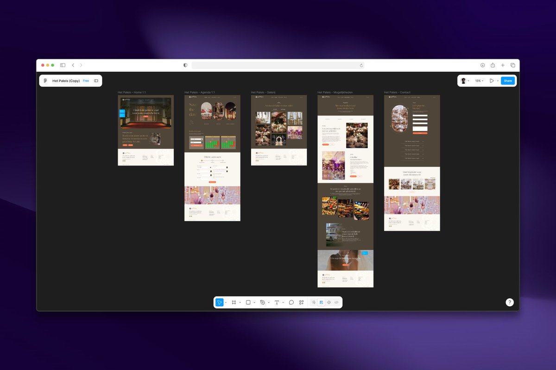Viewport: 556px width, 370px height.
Task: Select the Frame tool
Action: 234,302
